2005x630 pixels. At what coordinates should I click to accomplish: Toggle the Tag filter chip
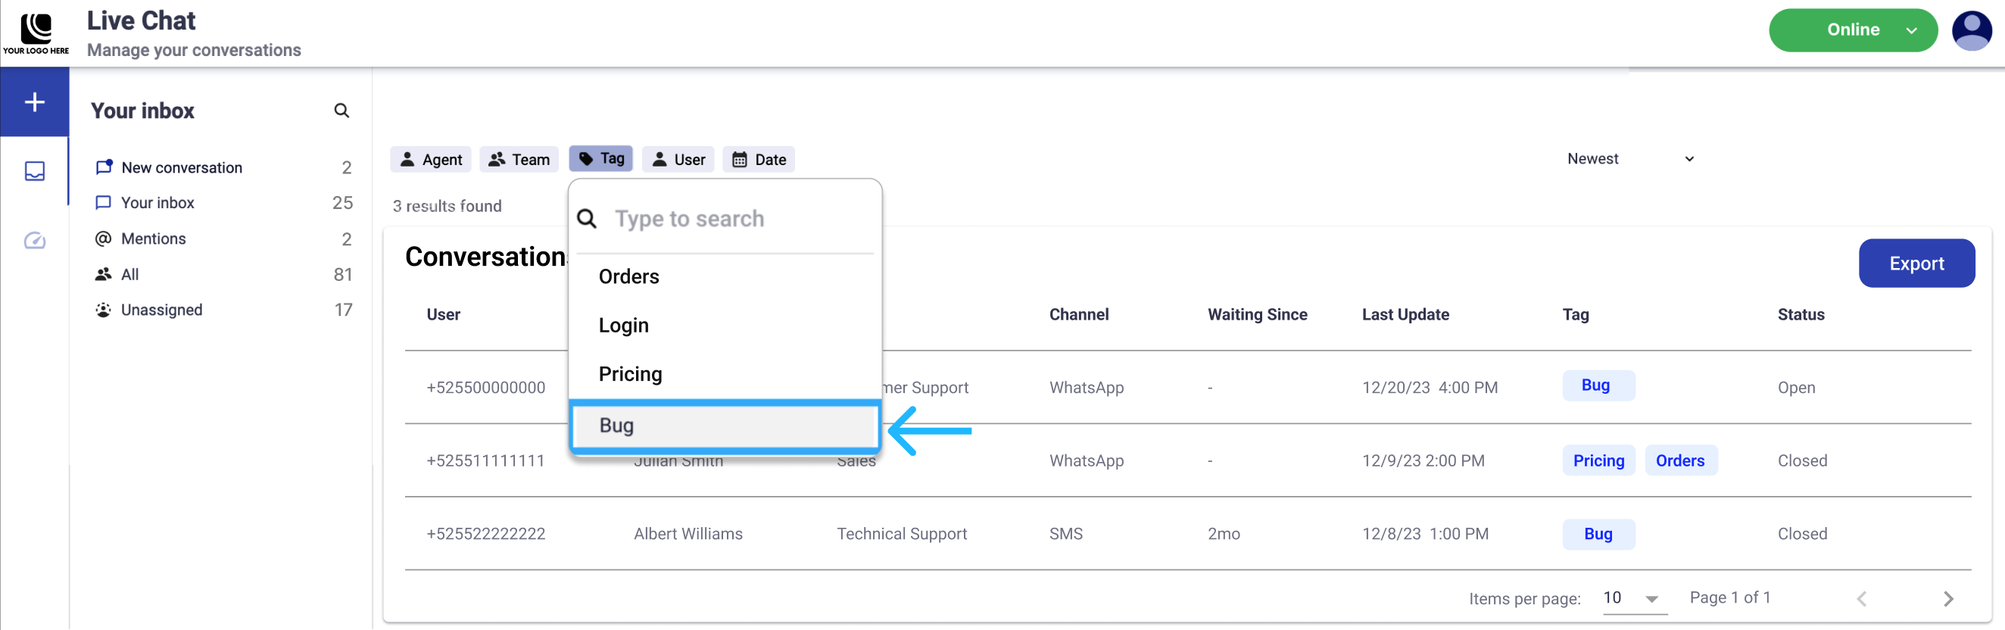click(x=601, y=159)
